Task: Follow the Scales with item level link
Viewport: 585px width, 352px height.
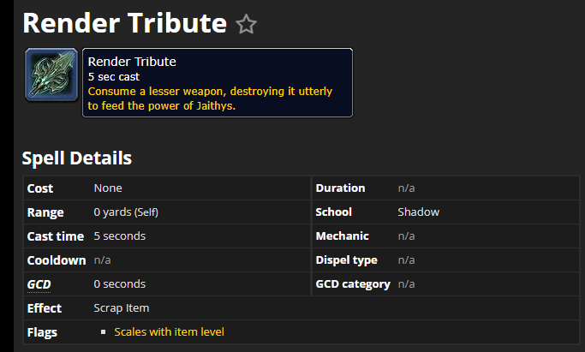Action: [x=169, y=331]
